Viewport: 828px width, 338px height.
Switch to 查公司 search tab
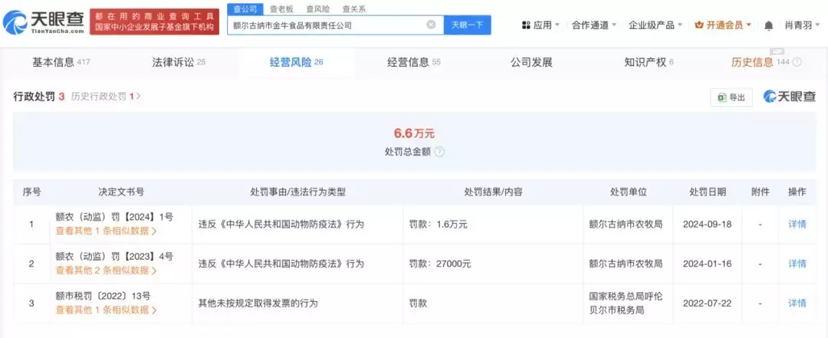(x=245, y=9)
